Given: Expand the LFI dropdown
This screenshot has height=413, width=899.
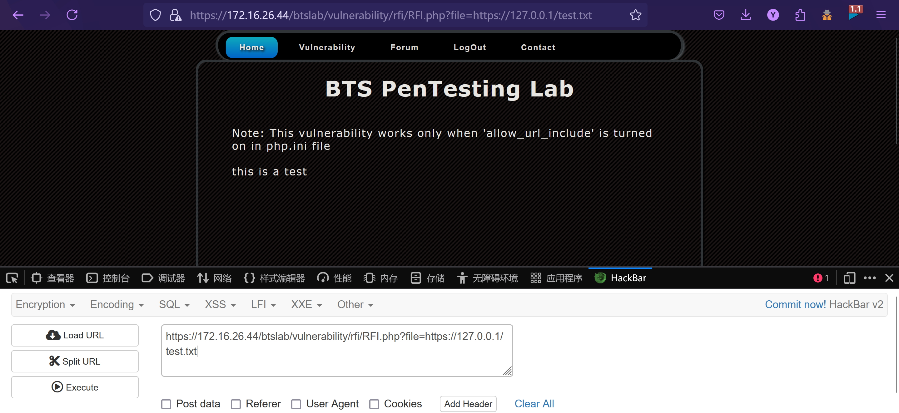Looking at the screenshot, I should click(x=263, y=304).
